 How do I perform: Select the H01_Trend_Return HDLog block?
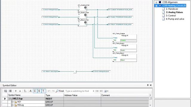click(125, 58)
